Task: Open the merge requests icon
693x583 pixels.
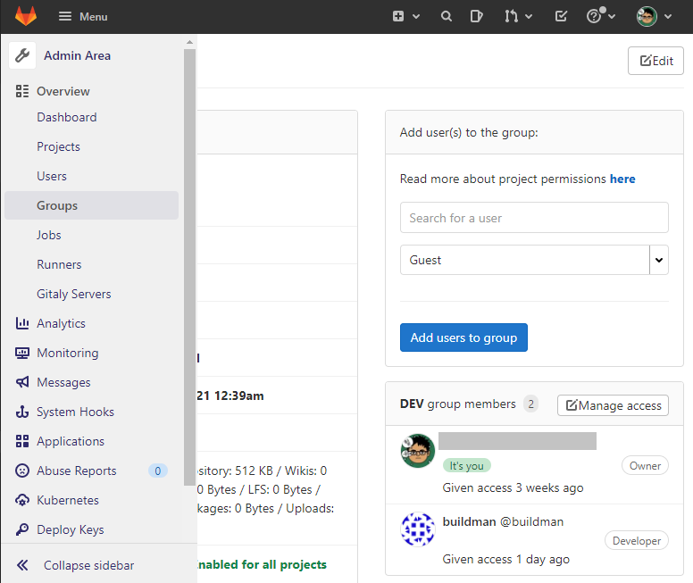Action: 511,16
